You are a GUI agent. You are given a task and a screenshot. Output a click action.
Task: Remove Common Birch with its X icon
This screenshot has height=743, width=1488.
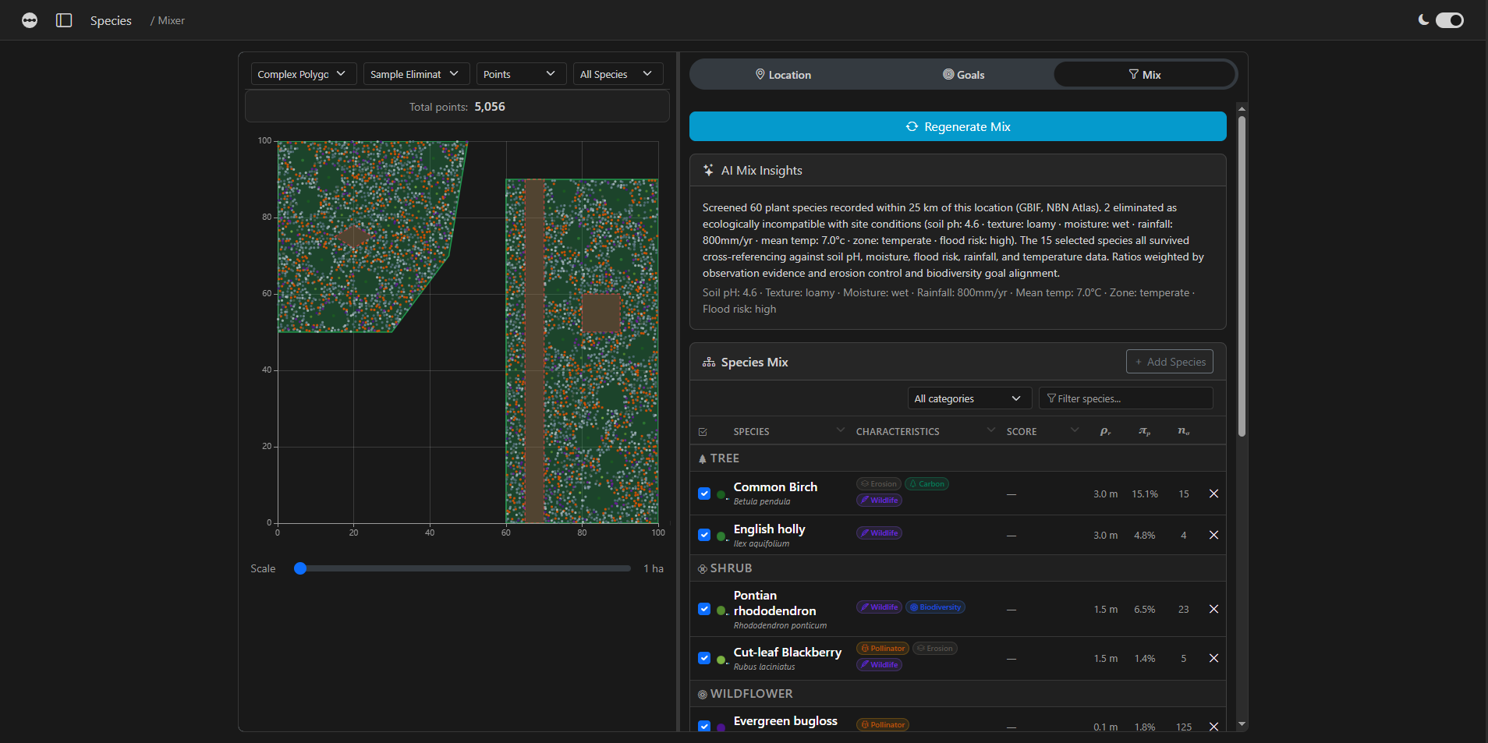1213,493
